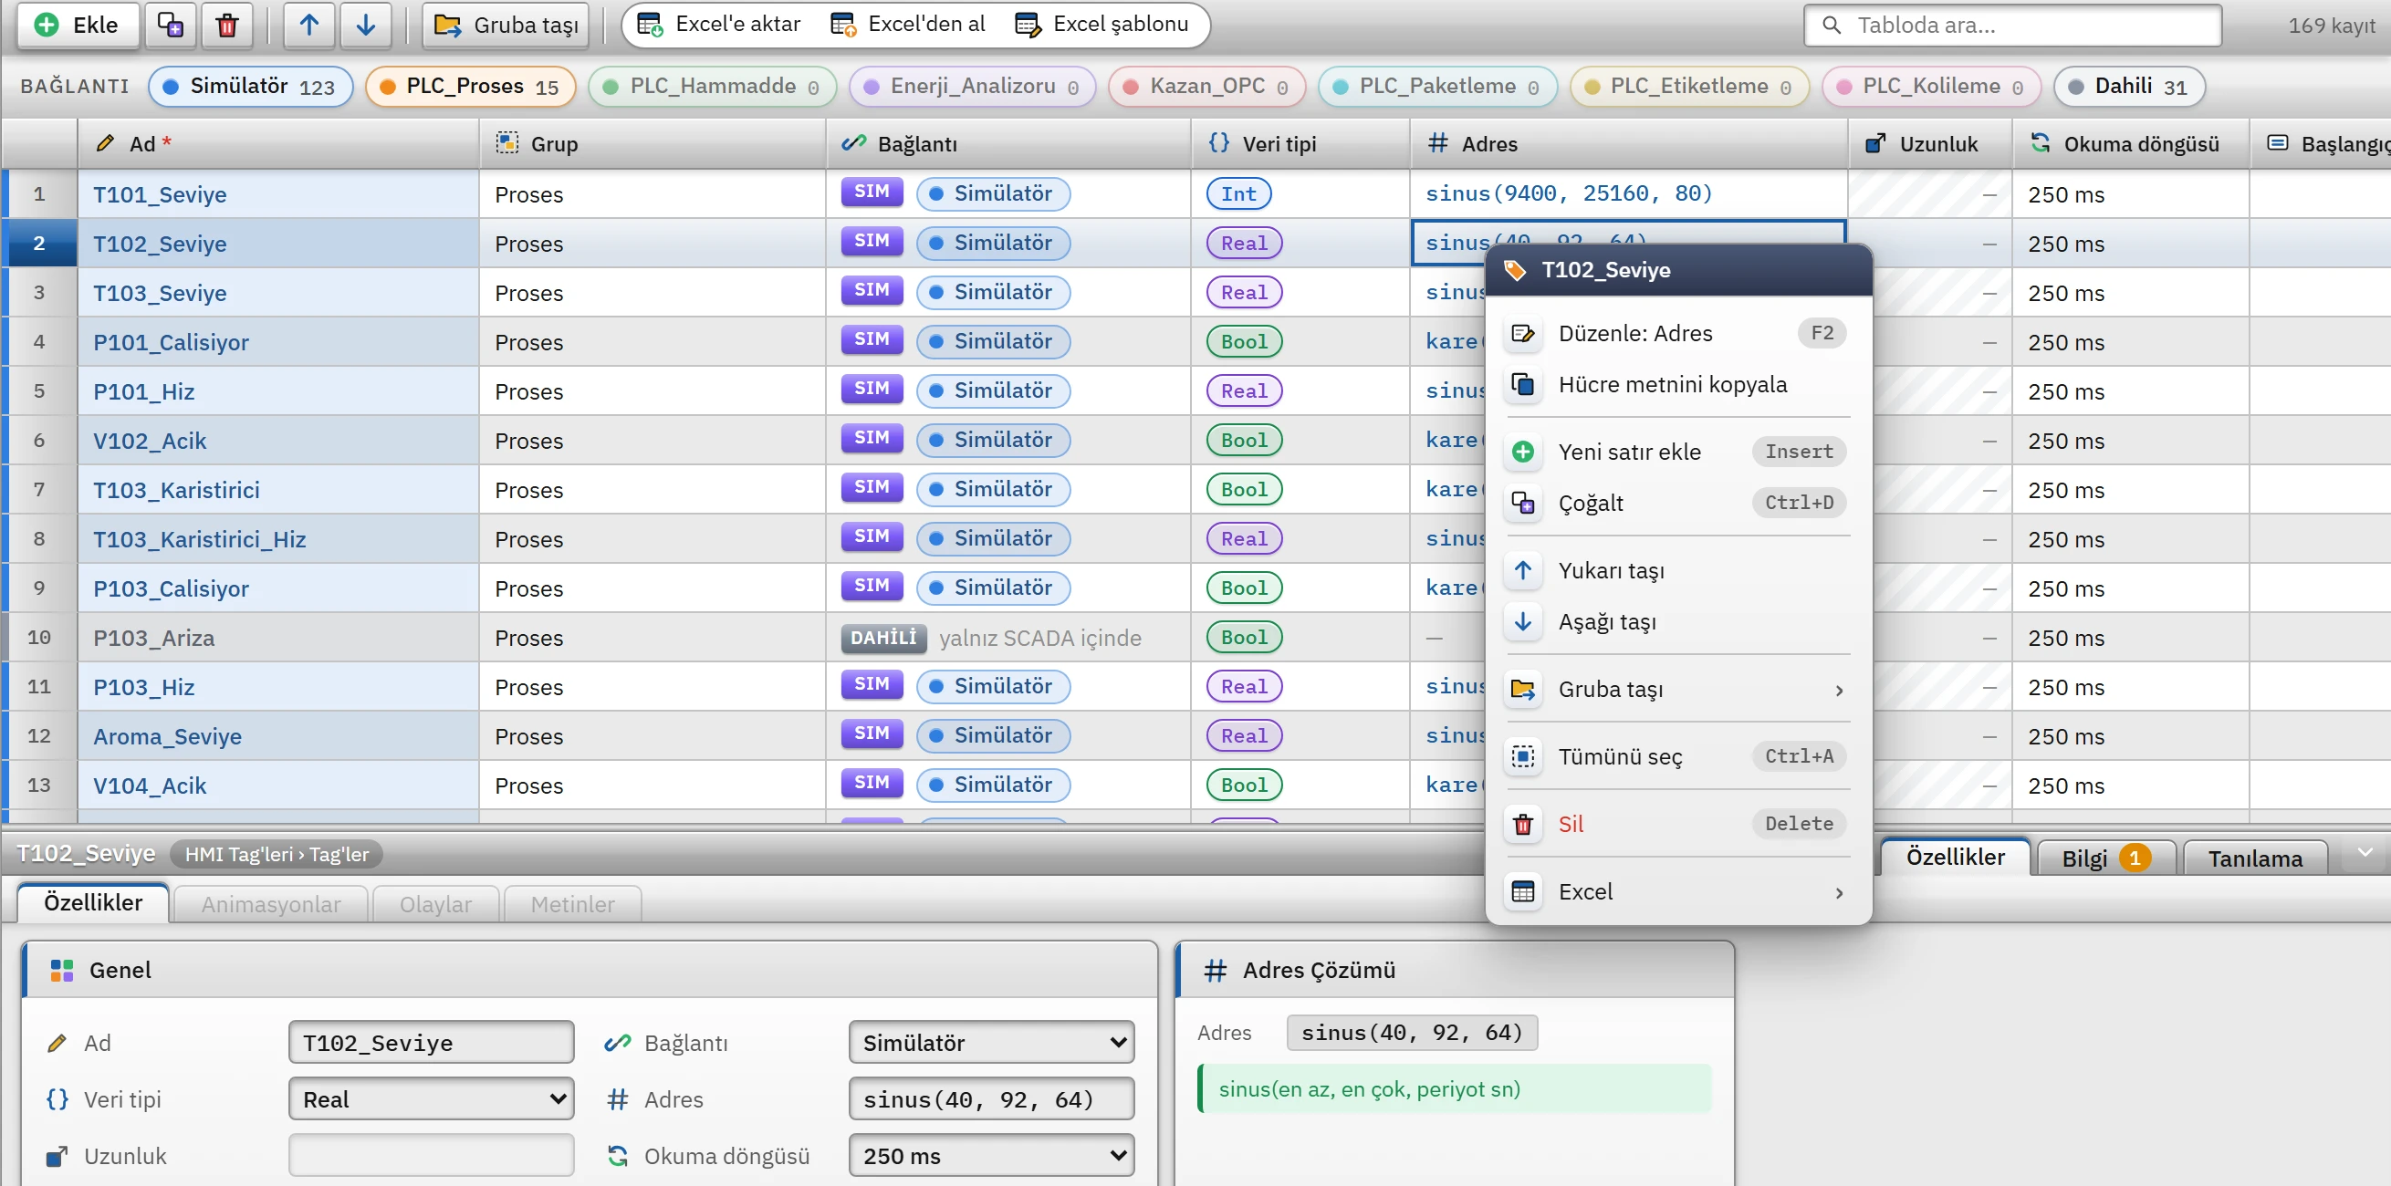Viewport: 2391px width, 1186px height.
Task: Open the Okuma döngüsü 250 ms dropdown
Action: click(x=991, y=1156)
